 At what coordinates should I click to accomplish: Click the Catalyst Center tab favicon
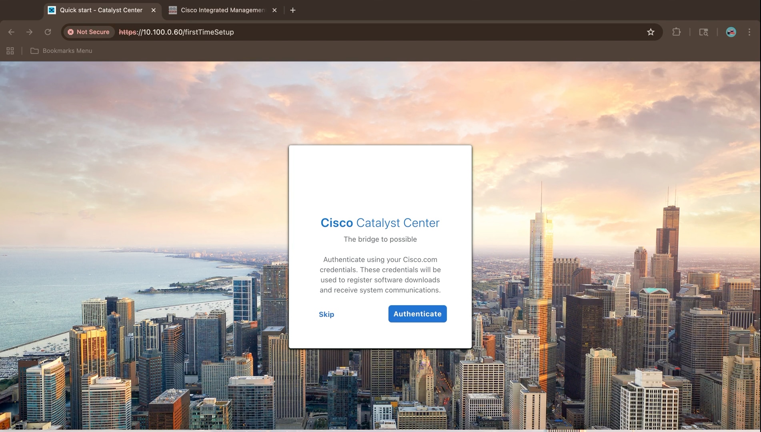coord(52,10)
